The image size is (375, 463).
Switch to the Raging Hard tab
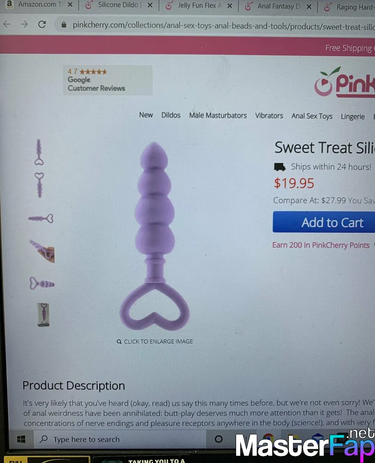pyautogui.click(x=349, y=7)
